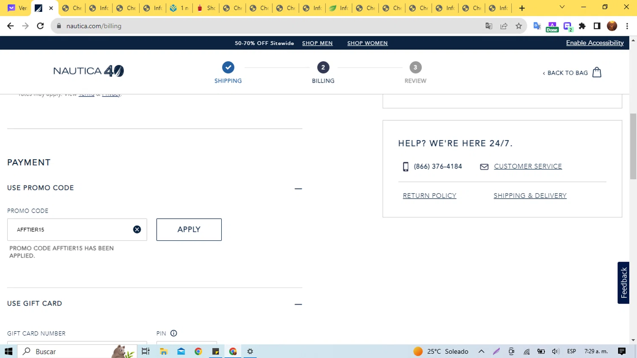Open the Chrome profile avatar
This screenshot has width=637, height=358.
click(612, 26)
